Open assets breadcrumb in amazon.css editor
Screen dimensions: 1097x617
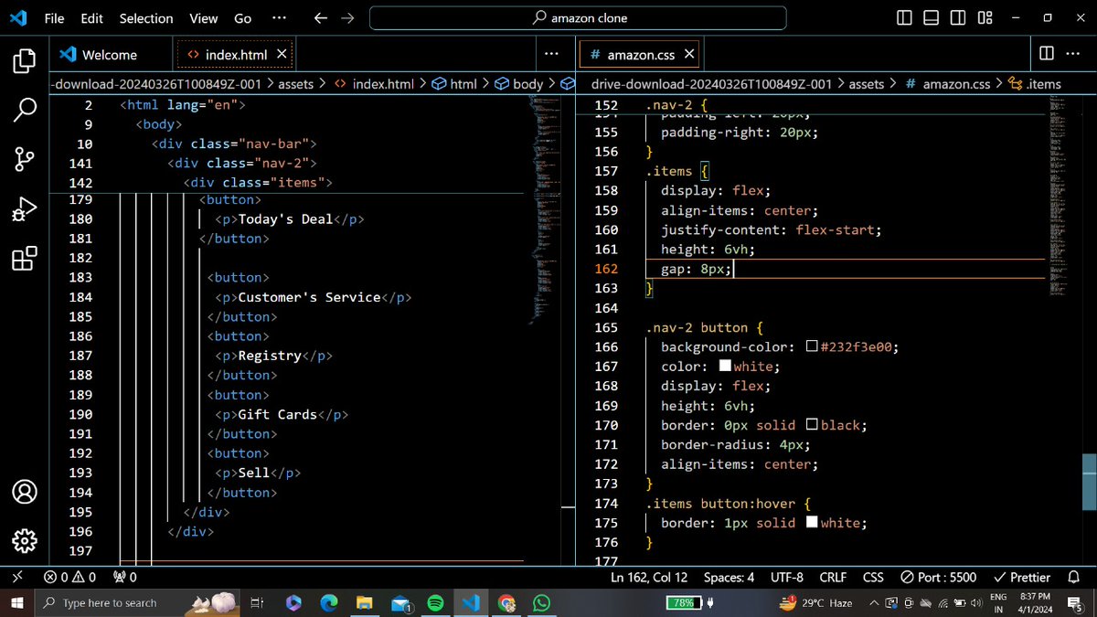[866, 83]
